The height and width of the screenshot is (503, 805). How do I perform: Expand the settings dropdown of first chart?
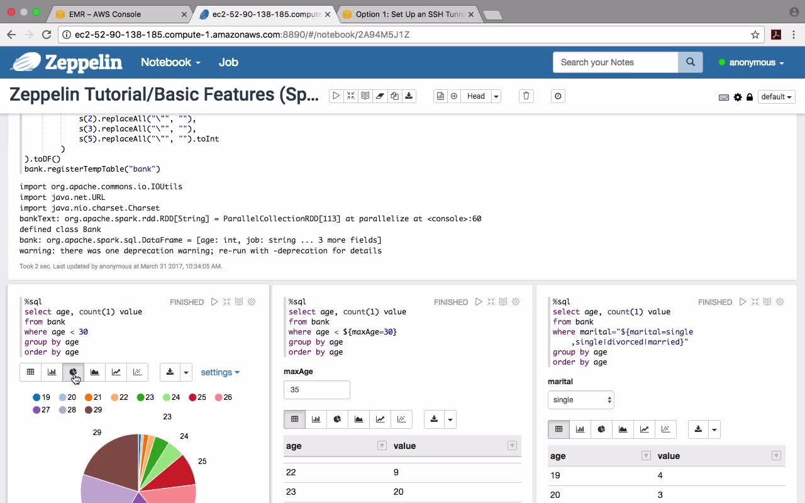(x=219, y=372)
